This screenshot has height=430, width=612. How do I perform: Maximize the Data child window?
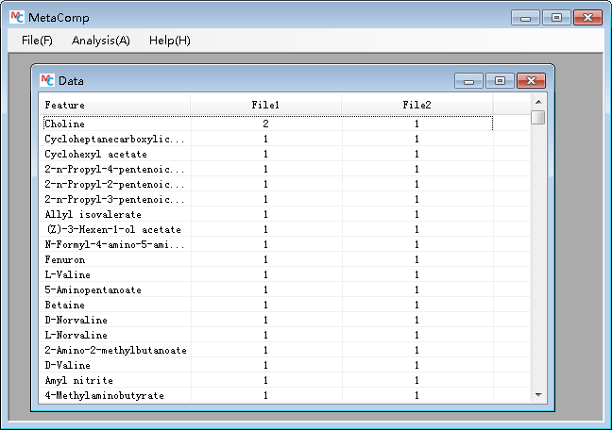500,81
